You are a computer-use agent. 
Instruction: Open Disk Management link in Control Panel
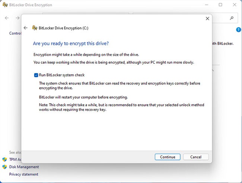coord(24,167)
